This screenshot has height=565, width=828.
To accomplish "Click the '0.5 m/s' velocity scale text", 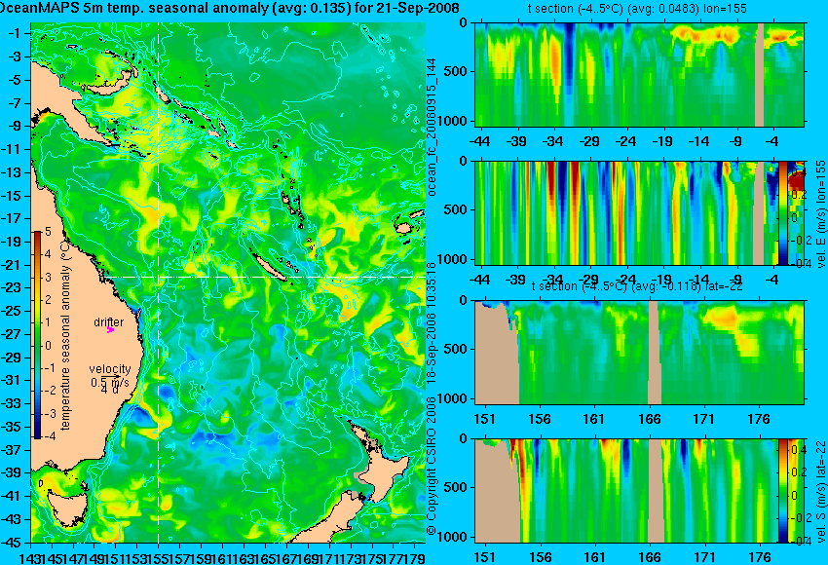I will [110, 382].
